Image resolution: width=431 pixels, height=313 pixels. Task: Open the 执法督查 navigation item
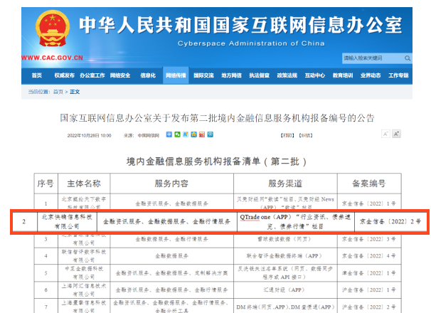[x=259, y=75]
